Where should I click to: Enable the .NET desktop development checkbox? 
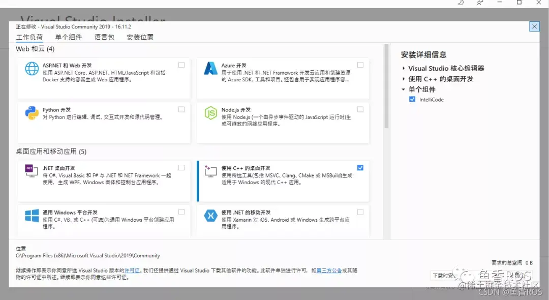(181, 168)
